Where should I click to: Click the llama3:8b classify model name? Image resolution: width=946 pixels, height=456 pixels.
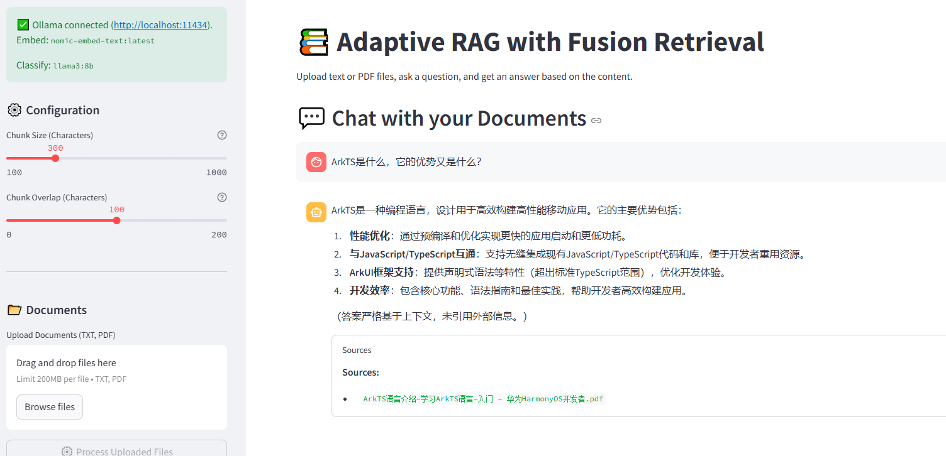[73, 65]
